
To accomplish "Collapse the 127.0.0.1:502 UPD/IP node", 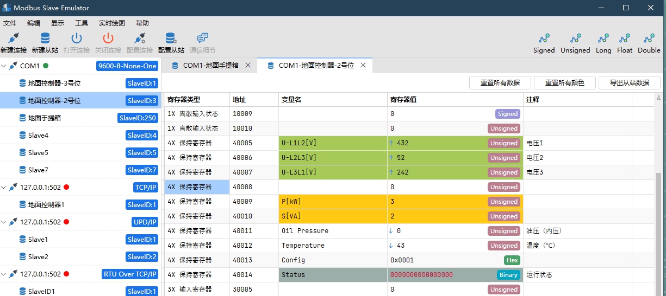I will (x=4, y=222).
